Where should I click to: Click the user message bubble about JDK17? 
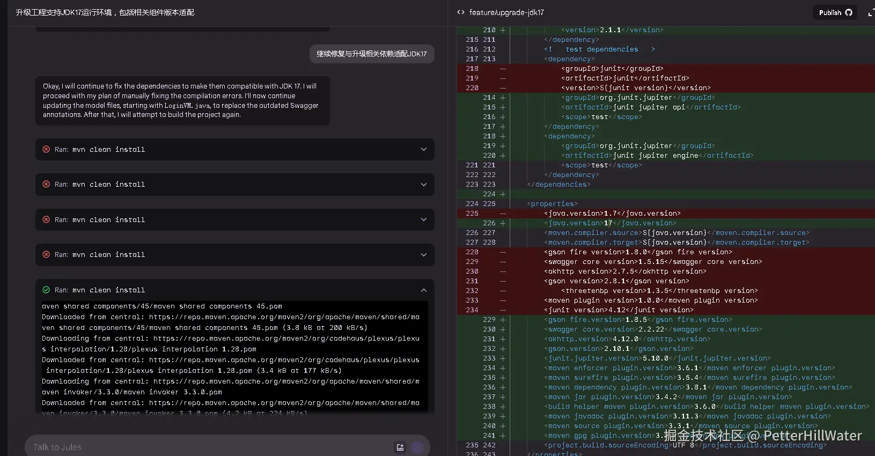click(x=372, y=54)
